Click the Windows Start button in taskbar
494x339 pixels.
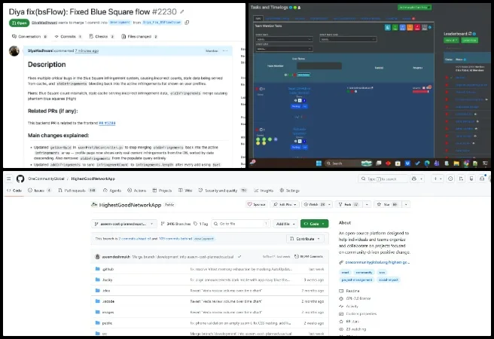pyautogui.click(x=319, y=163)
